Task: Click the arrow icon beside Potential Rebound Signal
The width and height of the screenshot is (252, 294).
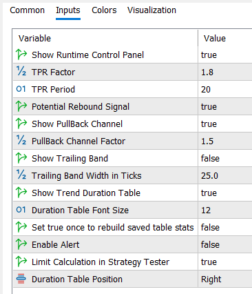Action: coord(21,106)
